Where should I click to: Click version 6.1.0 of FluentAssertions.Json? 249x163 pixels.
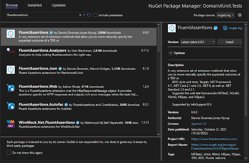[x=146, y=69]
